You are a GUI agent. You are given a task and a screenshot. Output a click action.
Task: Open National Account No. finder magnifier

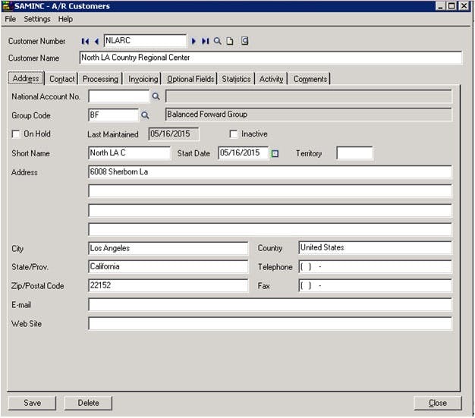point(156,96)
